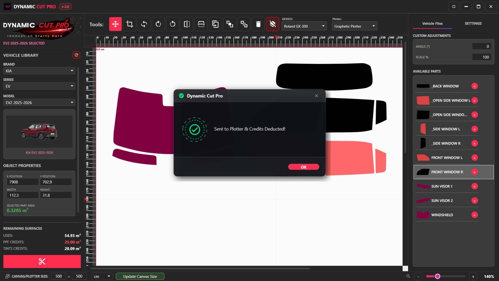Click the scissors cut button
Image resolution: width=499 pixels, height=281 pixels.
click(42, 261)
